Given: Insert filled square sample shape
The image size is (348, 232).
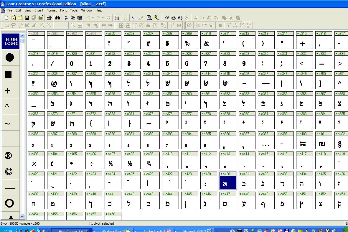Looking at the screenshot, I should 9,74.
